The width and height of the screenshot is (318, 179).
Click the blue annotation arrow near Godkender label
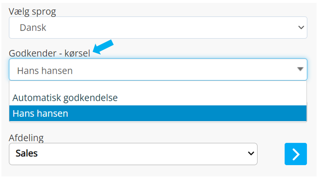[x=103, y=47]
